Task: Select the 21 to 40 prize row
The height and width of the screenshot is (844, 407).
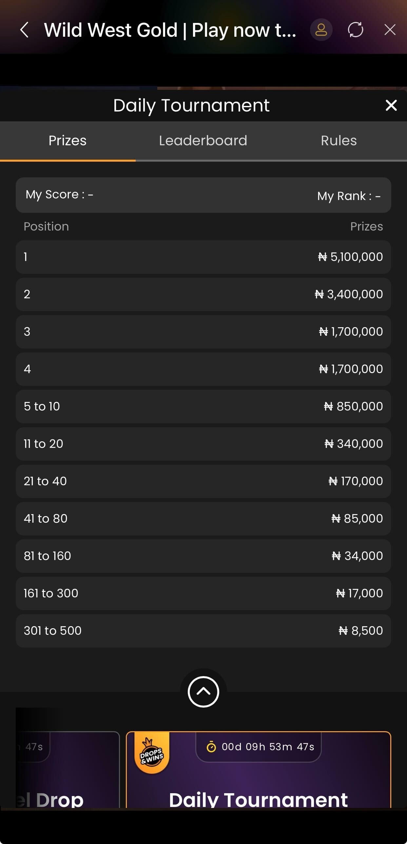Action: 203,481
